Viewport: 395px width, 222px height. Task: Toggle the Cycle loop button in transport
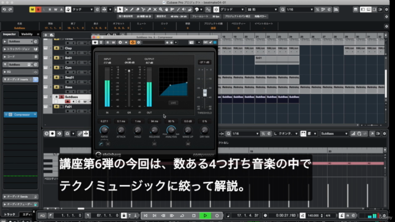tap(182, 215)
